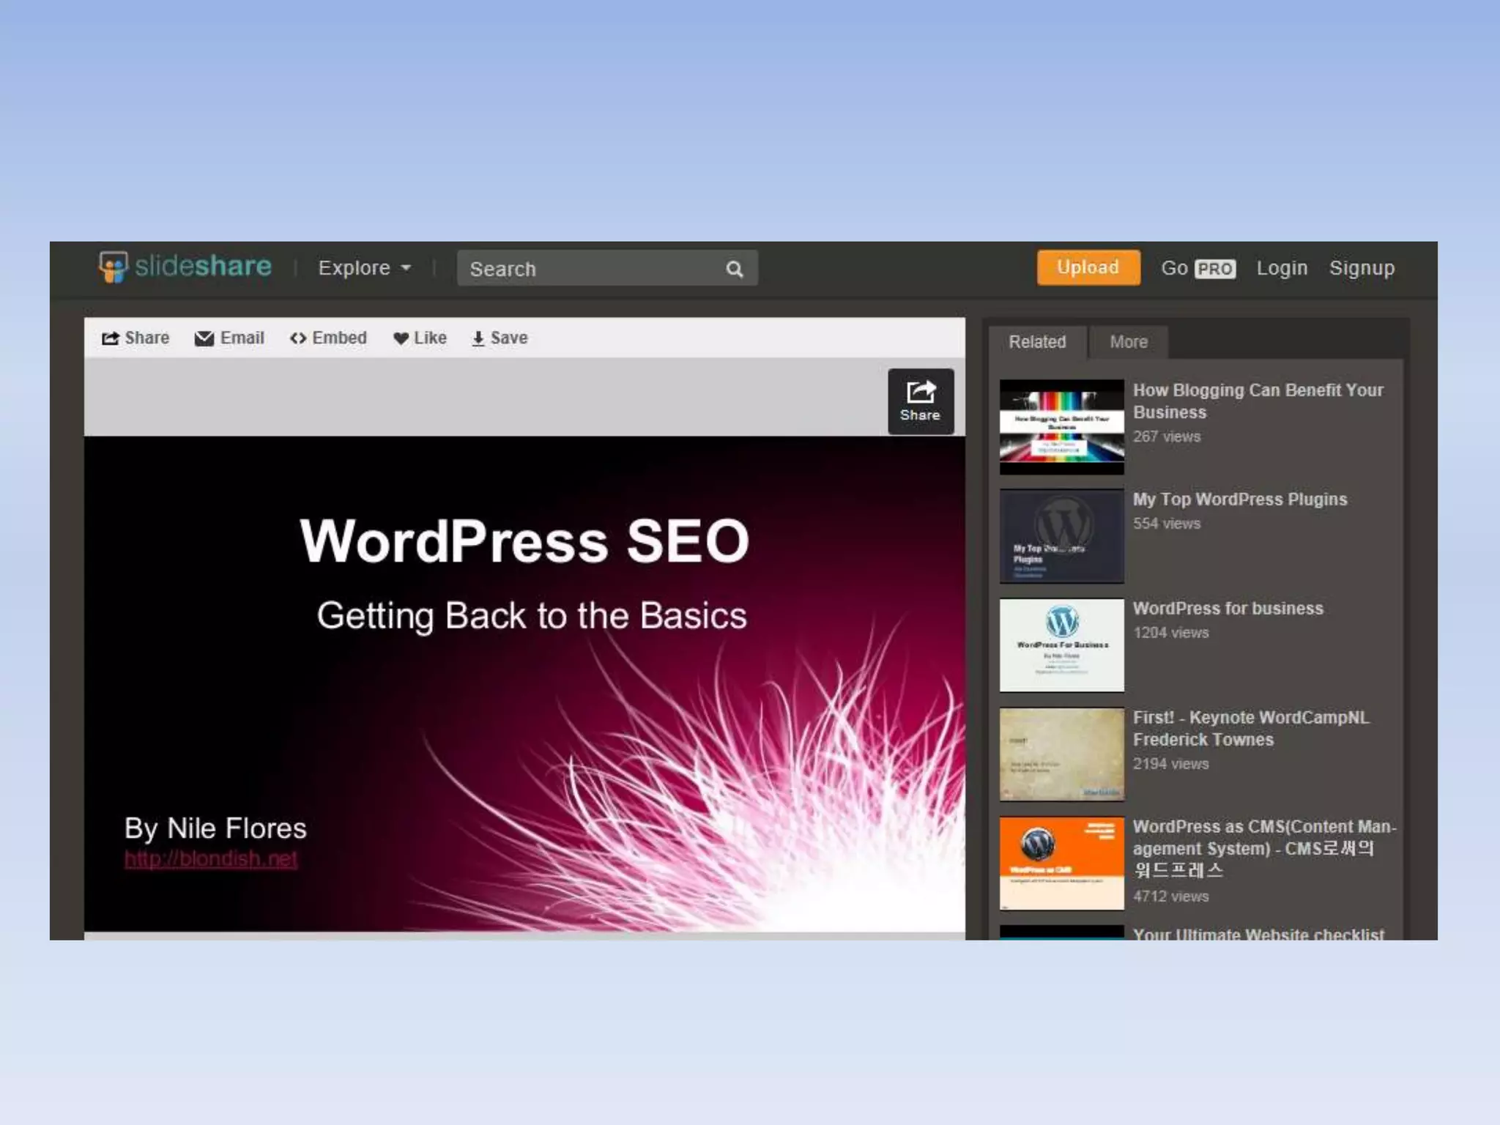Switch to the More tab
The height and width of the screenshot is (1125, 1500).
tap(1128, 342)
